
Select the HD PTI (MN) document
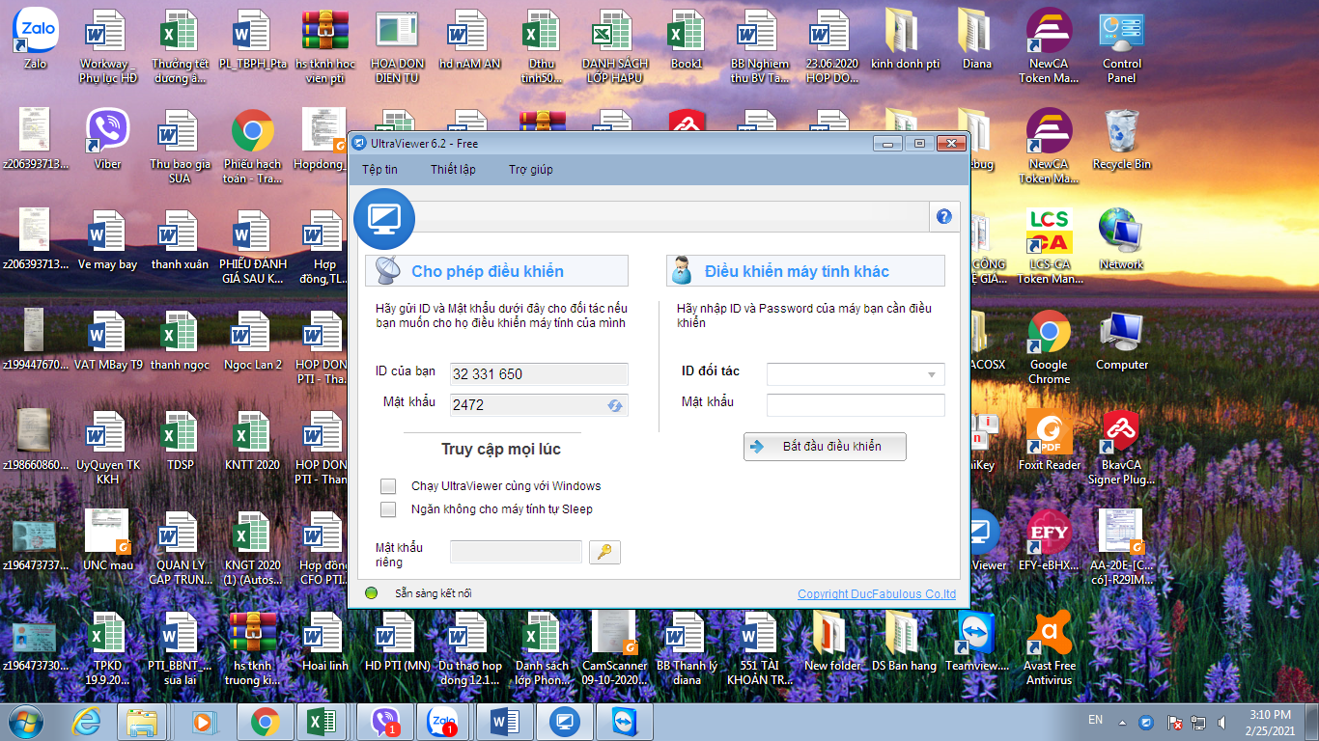(397, 641)
